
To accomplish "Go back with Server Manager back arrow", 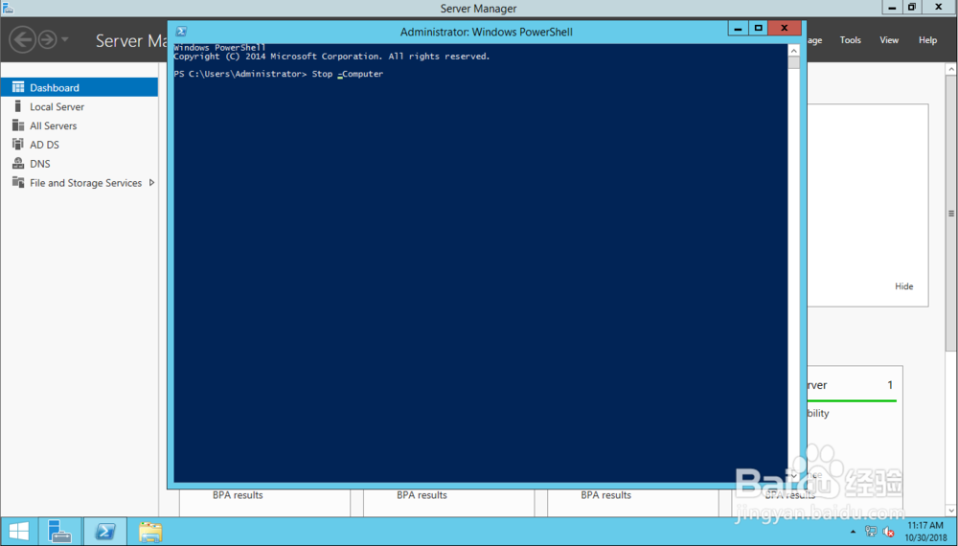I will click(23, 40).
